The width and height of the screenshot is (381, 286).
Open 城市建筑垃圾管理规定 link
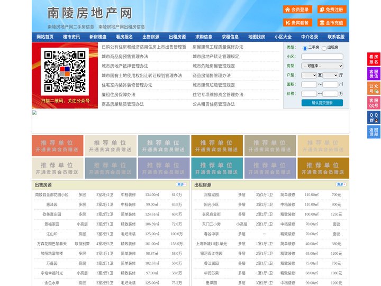[x=214, y=85]
